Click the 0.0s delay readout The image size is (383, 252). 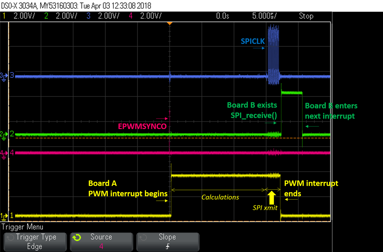223,16
